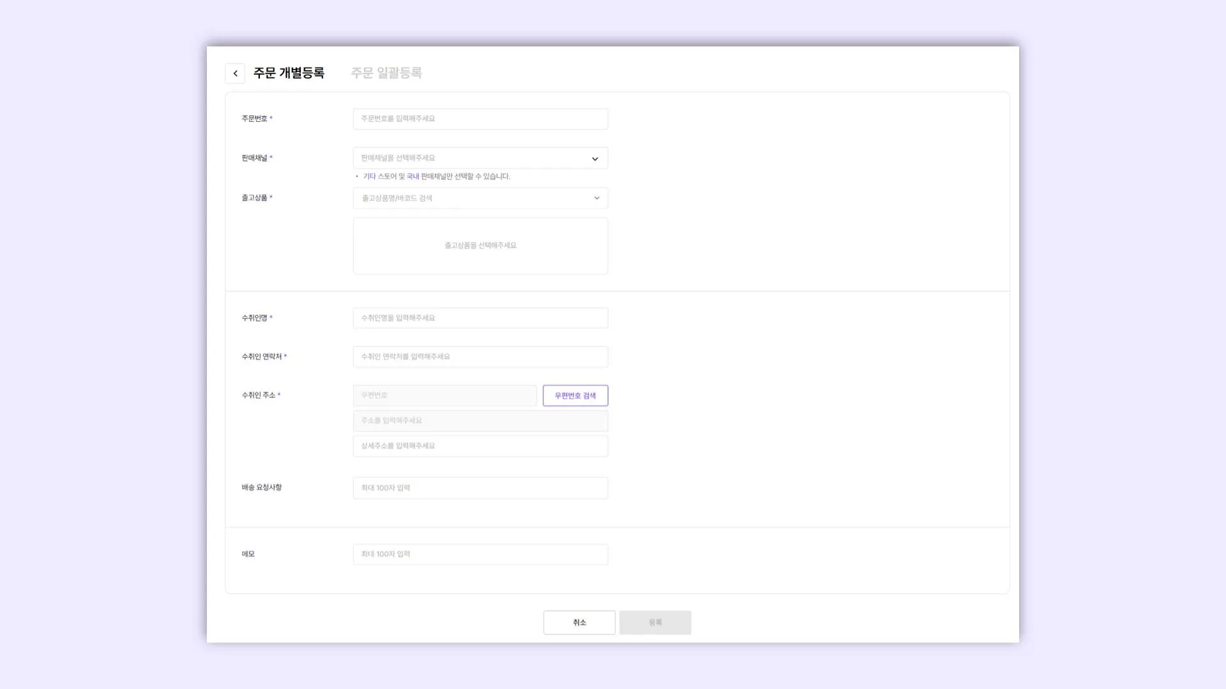This screenshot has width=1226, height=689.
Task: Select the 주문 개별등록 tab
Action: [x=289, y=73]
